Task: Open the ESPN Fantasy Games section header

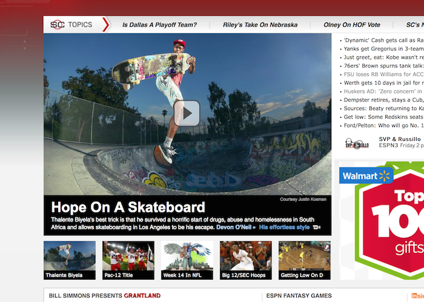Action: pyautogui.click(x=299, y=296)
